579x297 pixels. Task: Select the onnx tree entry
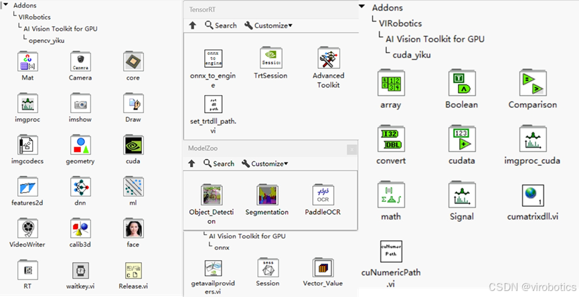click(x=222, y=248)
